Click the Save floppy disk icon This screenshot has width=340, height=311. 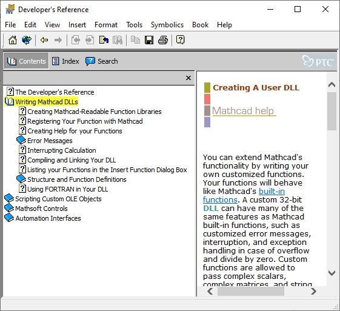pos(149,40)
